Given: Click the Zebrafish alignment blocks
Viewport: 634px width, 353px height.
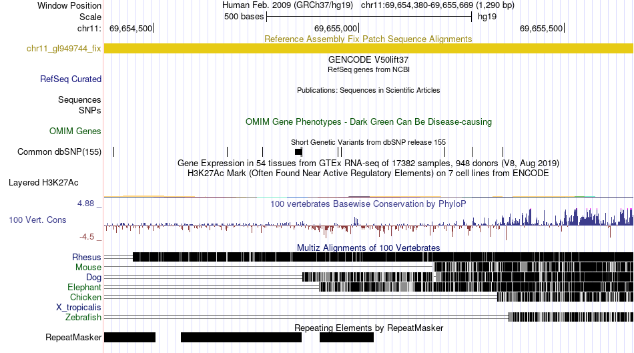Looking at the screenshot, I should [571, 317].
